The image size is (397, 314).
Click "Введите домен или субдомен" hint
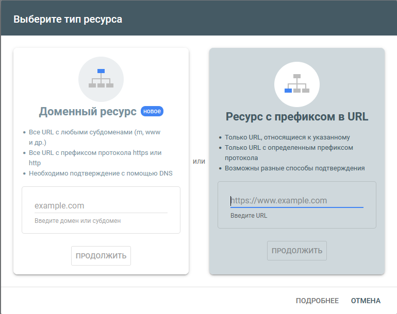click(77, 221)
